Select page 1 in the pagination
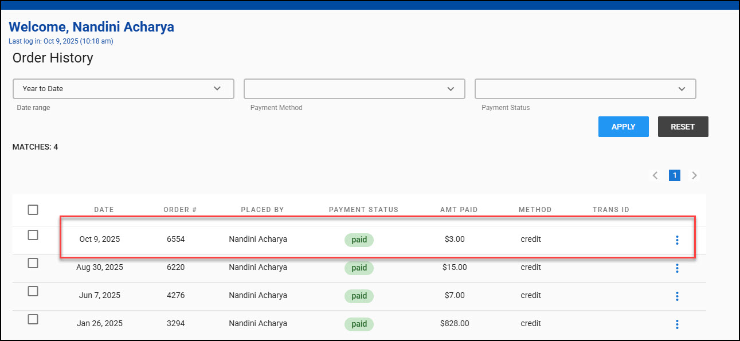This screenshot has height=341, width=740. pyautogui.click(x=675, y=175)
